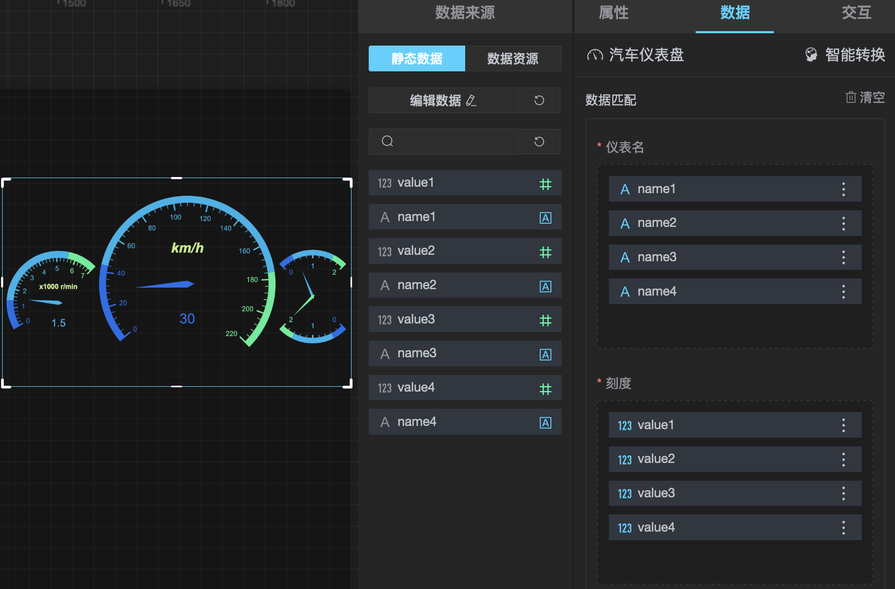
Task: Click the matched value3 item under 刻度
Action: pos(735,493)
